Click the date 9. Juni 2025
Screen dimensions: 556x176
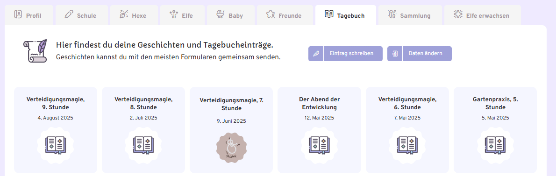(x=232, y=121)
